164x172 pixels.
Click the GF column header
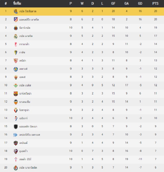[x=113, y=4]
